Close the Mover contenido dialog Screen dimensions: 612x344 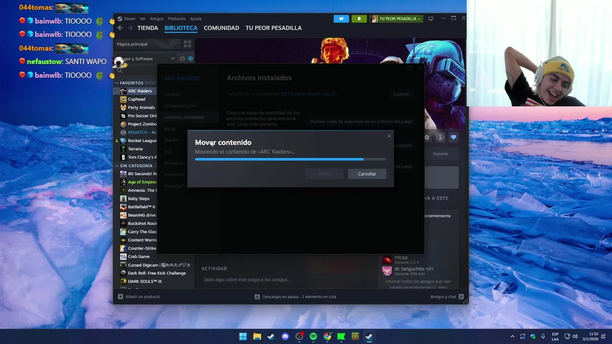[389, 136]
